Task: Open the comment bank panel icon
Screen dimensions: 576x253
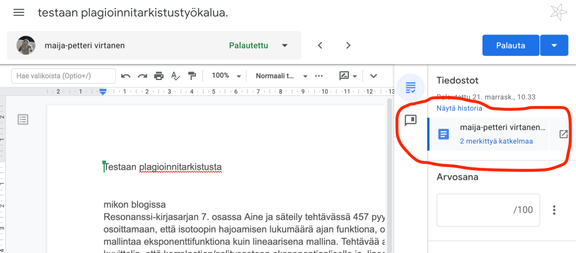Action: [410, 121]
